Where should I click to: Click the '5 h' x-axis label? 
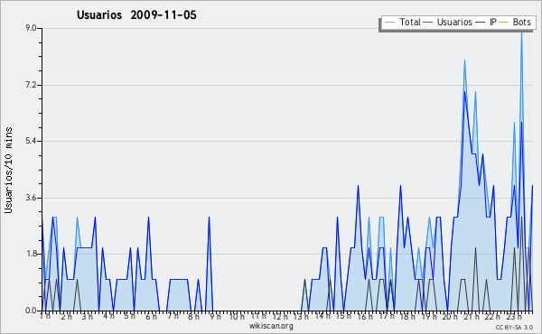(129, 316)
